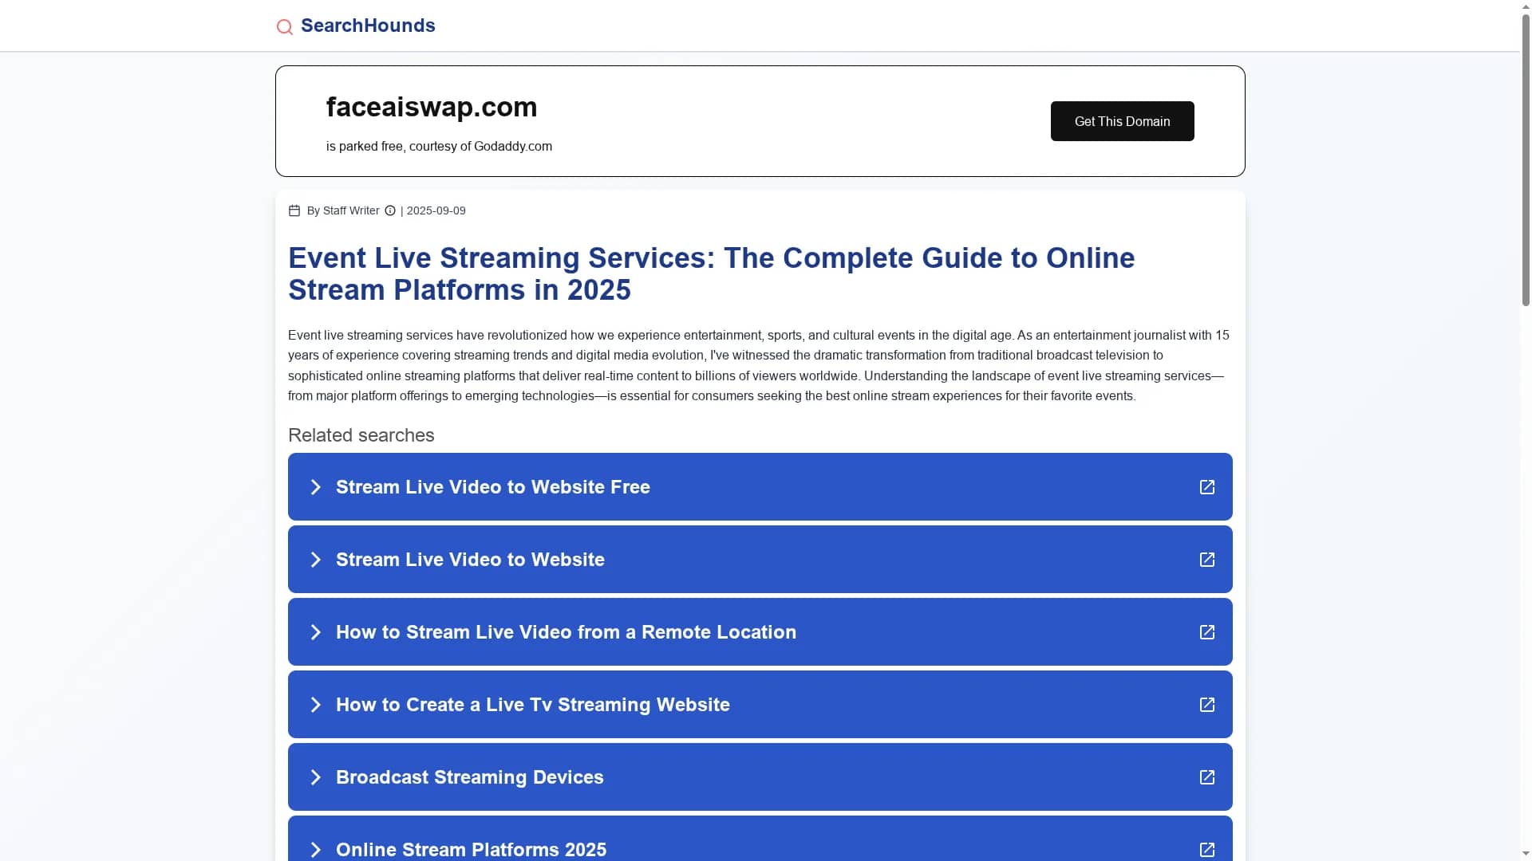Click the scrollbar down arrow
This screenshot has width=1532, height=861.
click(1526, 855)
